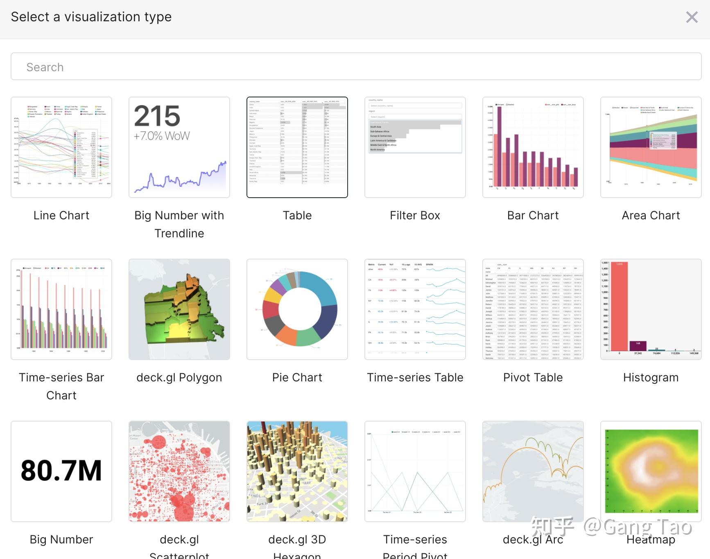The image size is (710, 559).
Task: Pick the Pivot Table thumbnail
Action: (533, 309)
